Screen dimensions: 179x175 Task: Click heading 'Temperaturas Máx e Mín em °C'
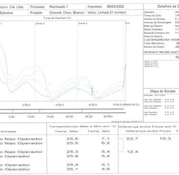pyautogui.click(x=83, y=126)
